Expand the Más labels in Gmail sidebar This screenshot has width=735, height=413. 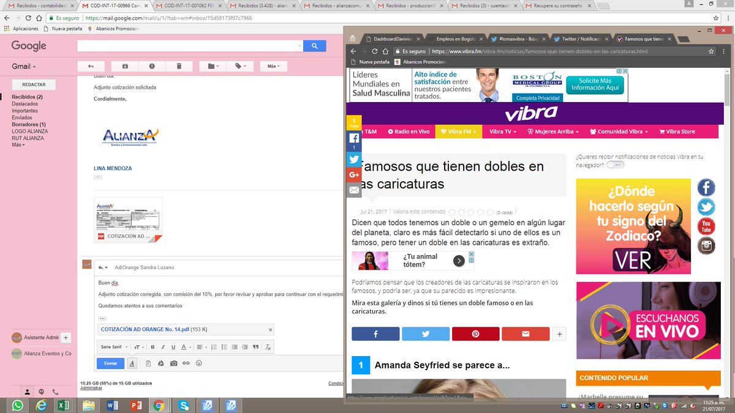pos(18,145)
